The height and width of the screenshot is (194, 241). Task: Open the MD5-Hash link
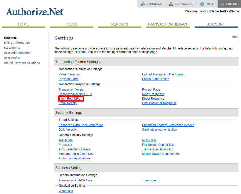pyautogui.click(x=149, y=140)
